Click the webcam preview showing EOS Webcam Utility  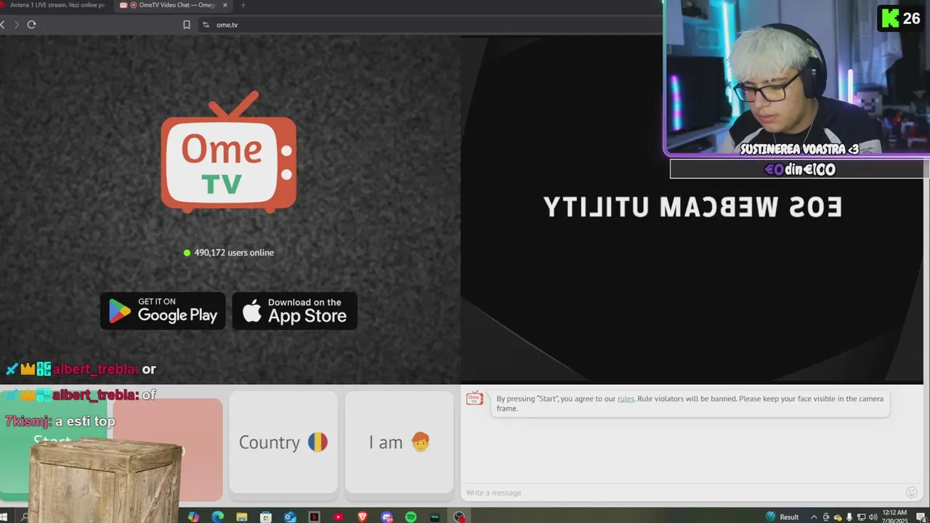pyautogui.click(x=692, y=209)
